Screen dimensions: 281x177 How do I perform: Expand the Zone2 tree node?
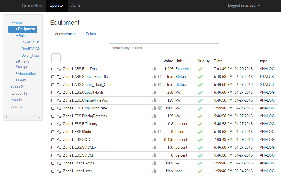click(12, 86)
